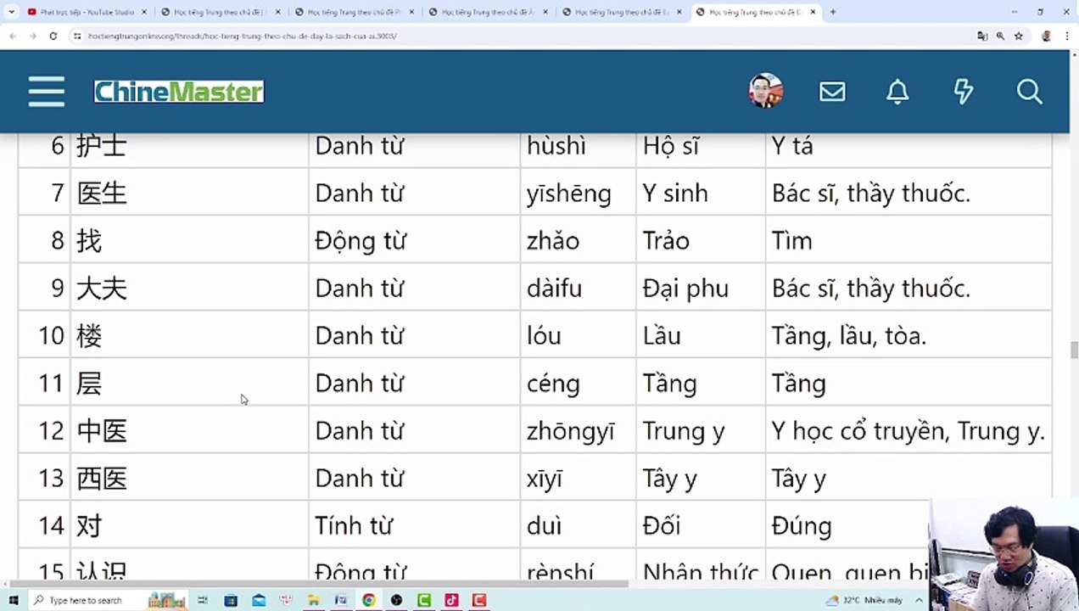The image size is (1079, 611).
Task: Click the pinyin yīshēng cell
Action: [578, 193]
